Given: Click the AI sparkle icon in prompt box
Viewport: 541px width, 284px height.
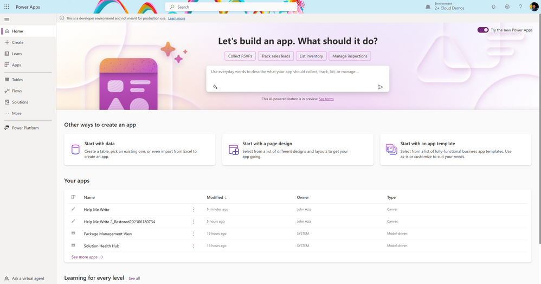Looking at the screenshot, I should coord(215,87).
